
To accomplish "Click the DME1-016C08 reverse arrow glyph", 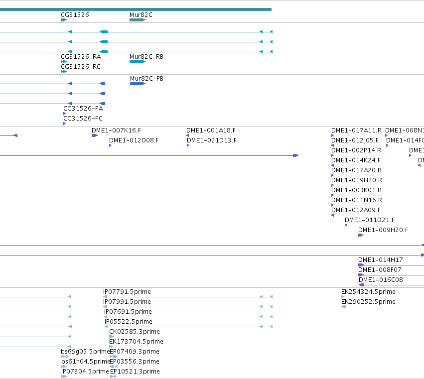I will pyautogui.click(x=361, y=285).
